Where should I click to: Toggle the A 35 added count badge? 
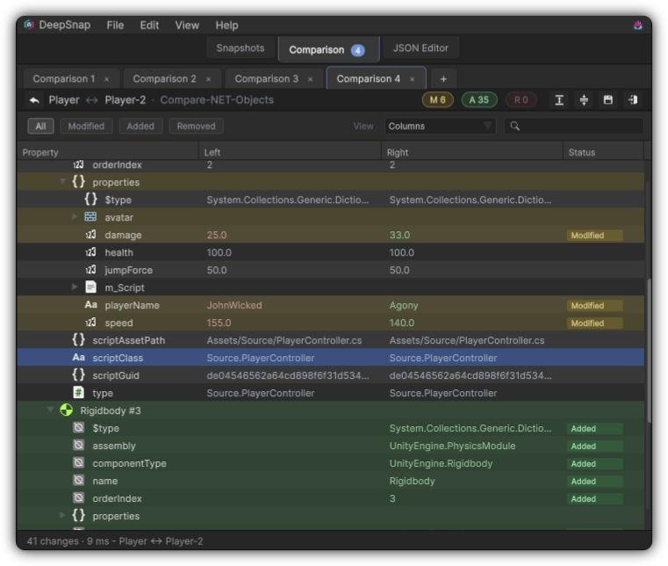(479, 100)
